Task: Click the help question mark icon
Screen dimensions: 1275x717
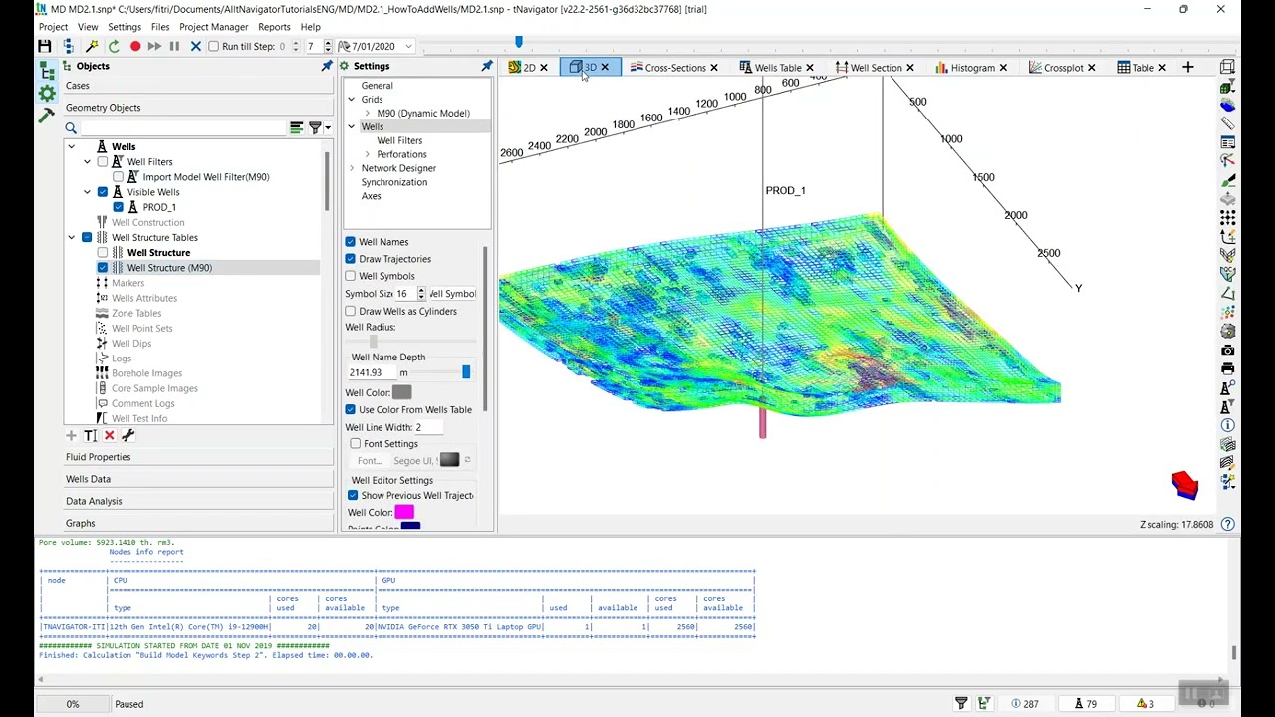Action: (x=1227, y=524)
